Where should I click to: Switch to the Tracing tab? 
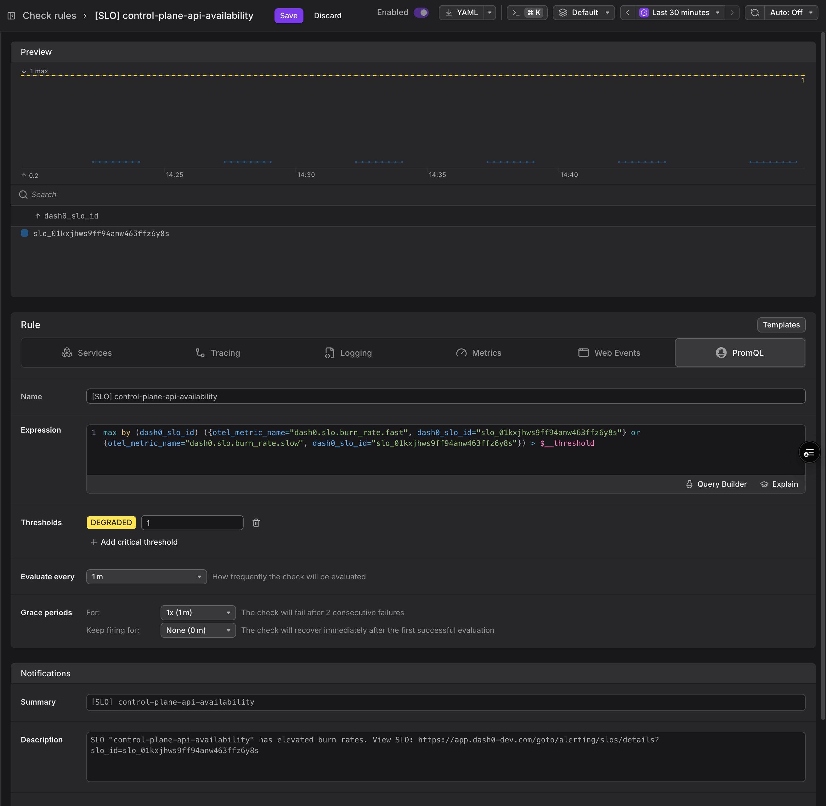(x=218, y=353)
